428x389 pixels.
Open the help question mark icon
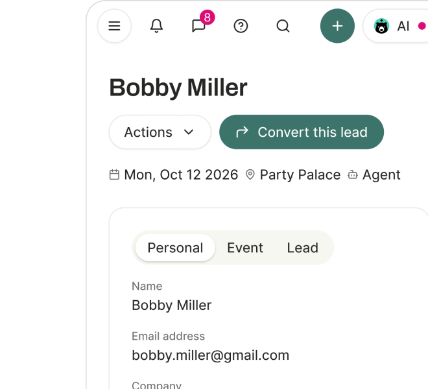point(241,26)
